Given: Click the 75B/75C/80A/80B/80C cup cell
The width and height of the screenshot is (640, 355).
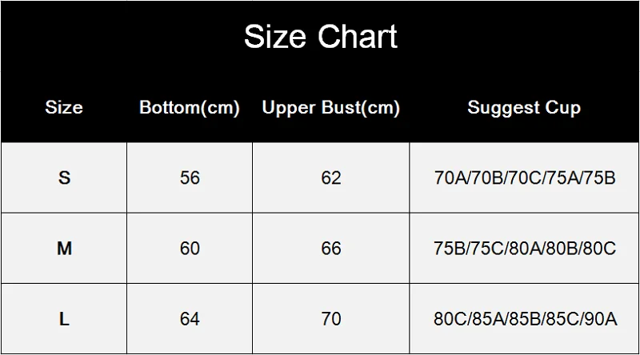Looking at the screenshot, I should click(525, 248).
